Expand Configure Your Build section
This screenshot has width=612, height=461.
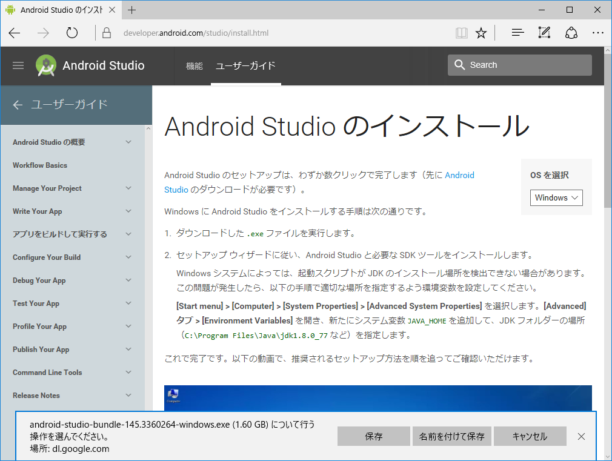coord(128,257)
